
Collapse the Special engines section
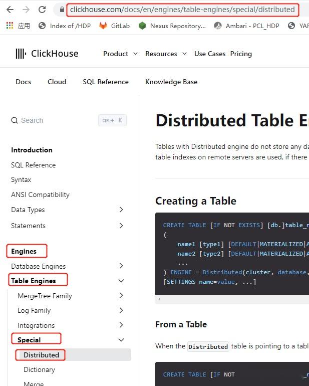(x=121, y=340)
